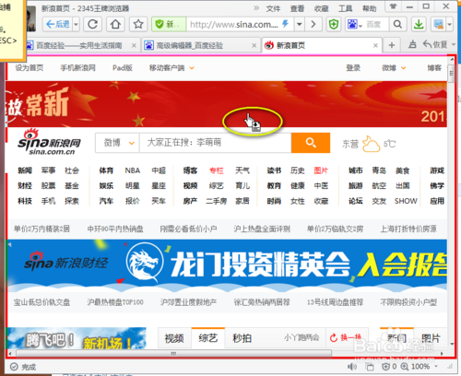Click the vertical scrollbar thumb

pos(451,74)
